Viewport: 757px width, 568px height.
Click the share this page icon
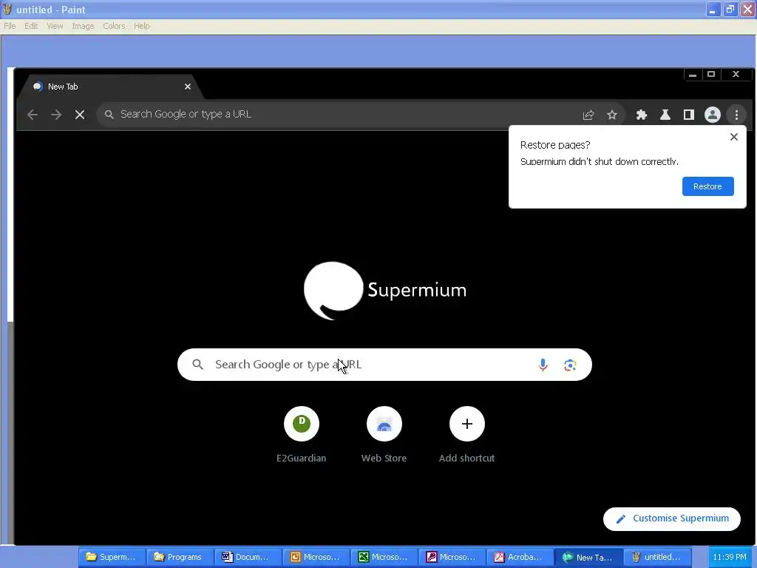(x=588, y=115)
